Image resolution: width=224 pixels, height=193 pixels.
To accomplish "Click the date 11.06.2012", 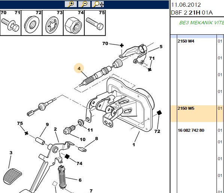I will [186, 5].
